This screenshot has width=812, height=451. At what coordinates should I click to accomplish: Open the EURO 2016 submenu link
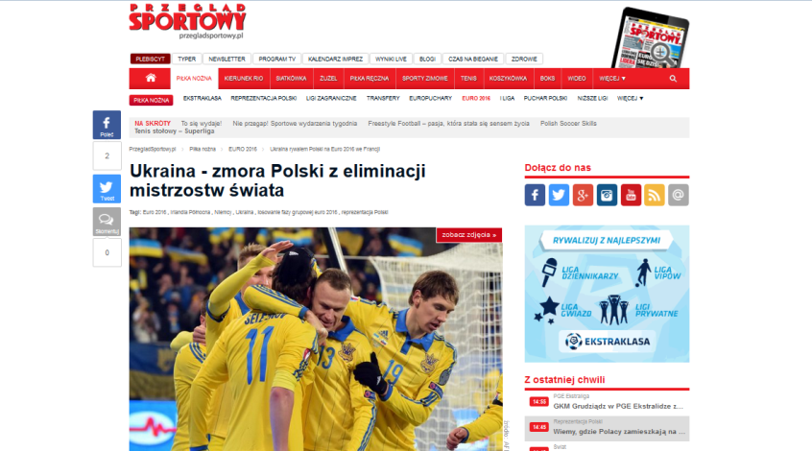(476, 99)
